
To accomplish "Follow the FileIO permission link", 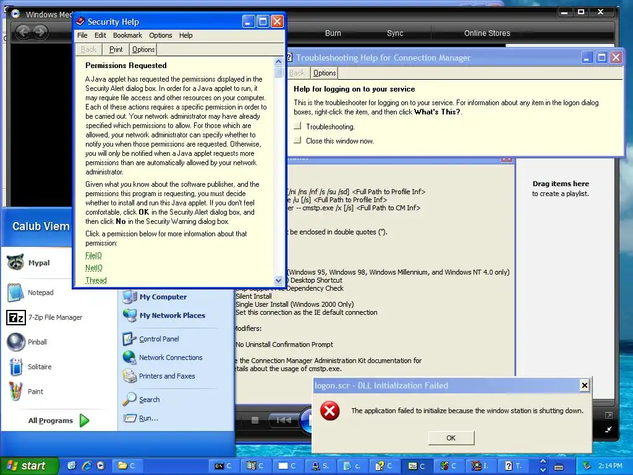I will point(93,255).
